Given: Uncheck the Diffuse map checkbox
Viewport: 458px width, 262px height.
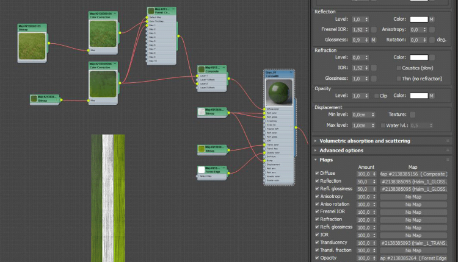Looking at the screenshot, I should pos(316,174).
